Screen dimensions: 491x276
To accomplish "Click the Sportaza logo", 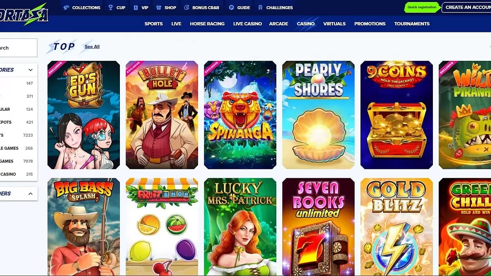I will point(24,15).
